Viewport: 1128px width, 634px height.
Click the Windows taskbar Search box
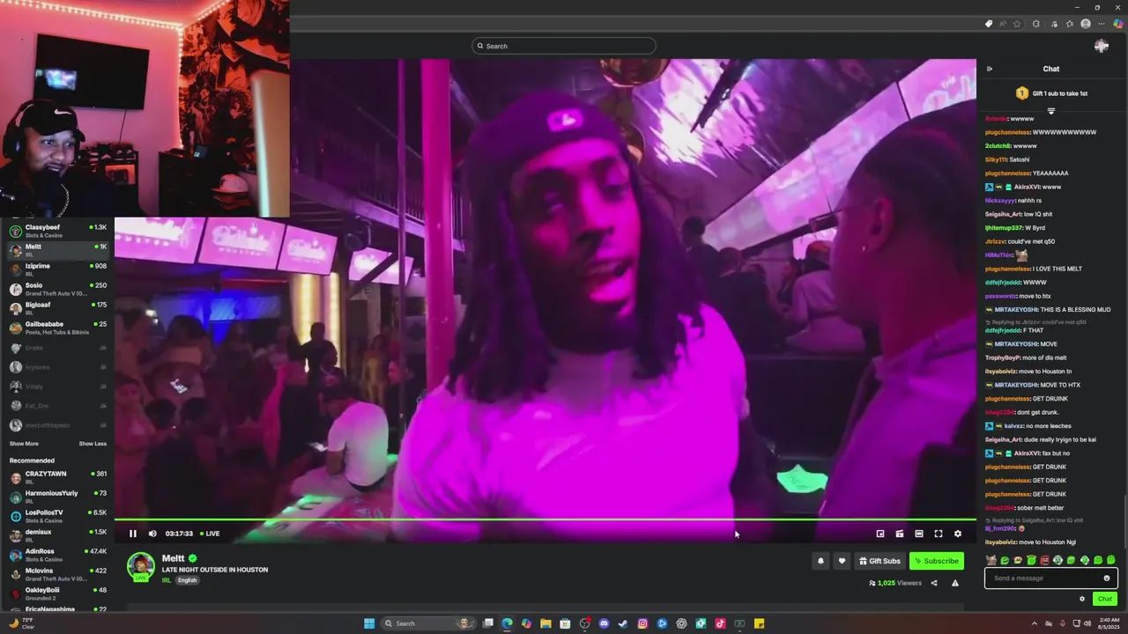tap(429, 623)
